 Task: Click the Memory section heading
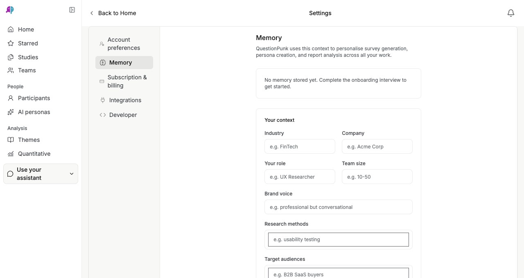(x=269, y=38)
